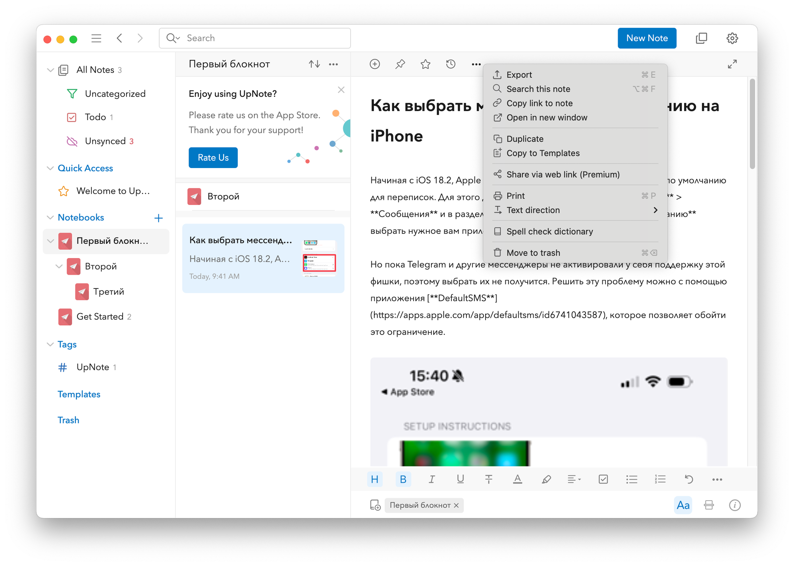Screen dimensions: 794x566
Task: Click the strikethrough formatting icon
Action: point(489,479)
